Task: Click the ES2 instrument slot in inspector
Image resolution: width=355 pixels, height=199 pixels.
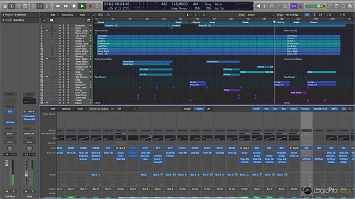Action: (x=10, y=112)
